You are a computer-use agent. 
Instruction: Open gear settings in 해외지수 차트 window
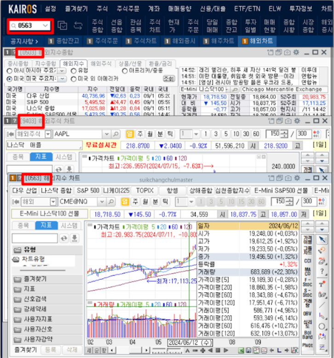297,178
